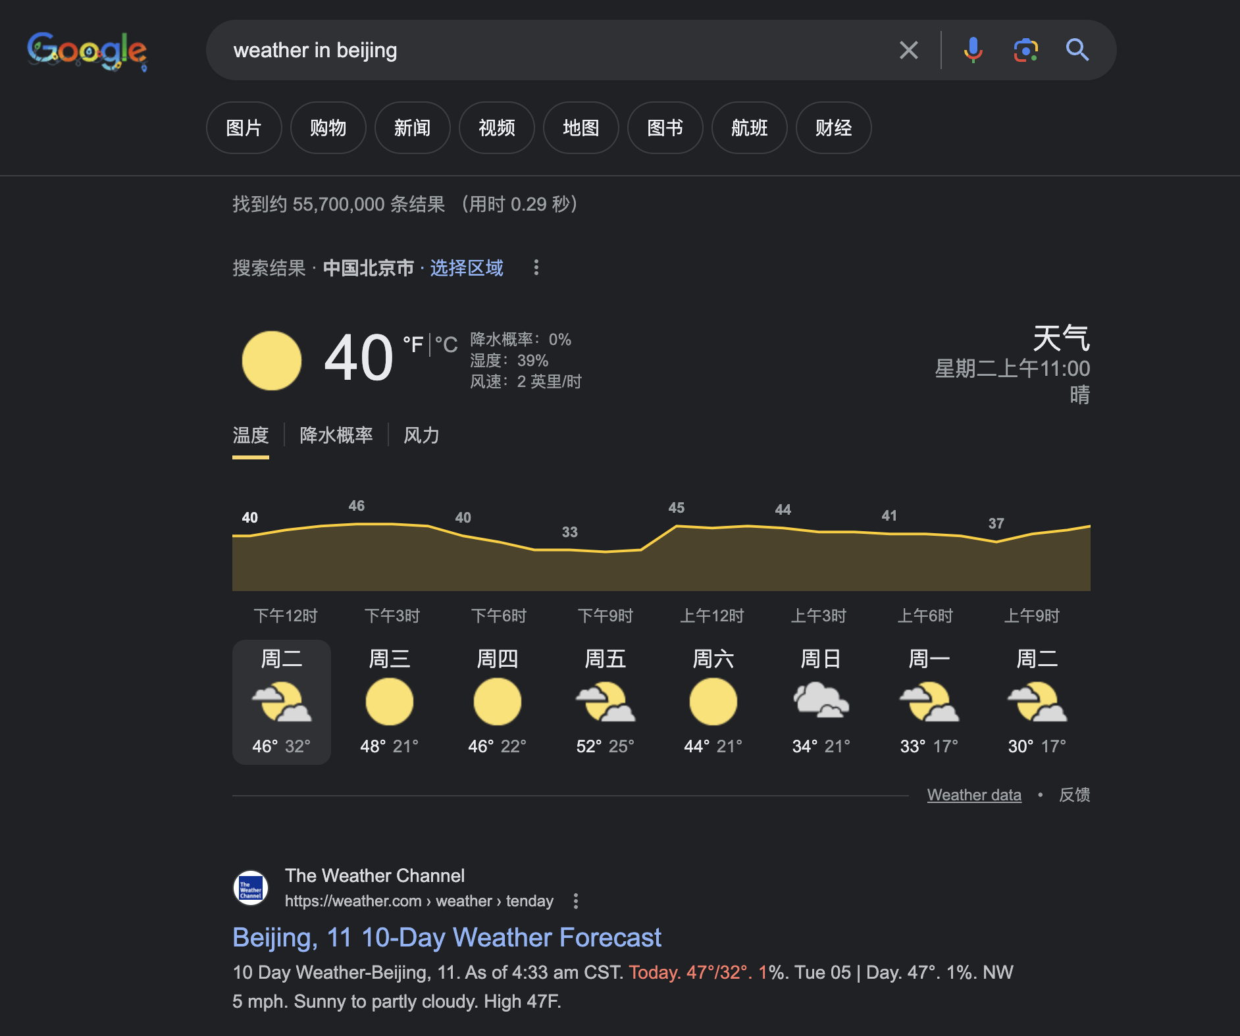This screenshot has height=1036, width=1240.
Task: Select the sunny 周三 forecast icon
Action: [389, 702]
